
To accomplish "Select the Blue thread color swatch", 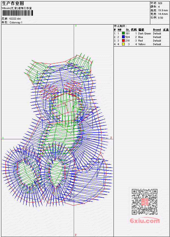I will coord(123,37).
